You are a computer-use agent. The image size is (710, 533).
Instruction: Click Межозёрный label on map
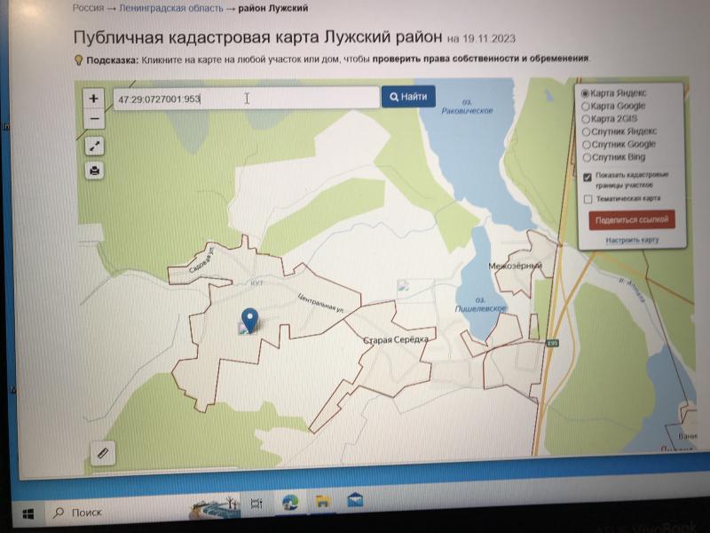coord(516,266)
